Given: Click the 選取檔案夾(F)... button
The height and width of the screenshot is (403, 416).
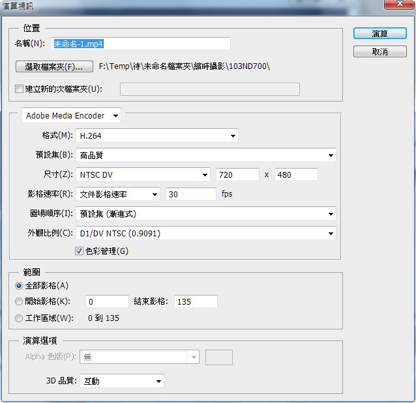Looking at the screenshot, I should [x=54, y=66].
